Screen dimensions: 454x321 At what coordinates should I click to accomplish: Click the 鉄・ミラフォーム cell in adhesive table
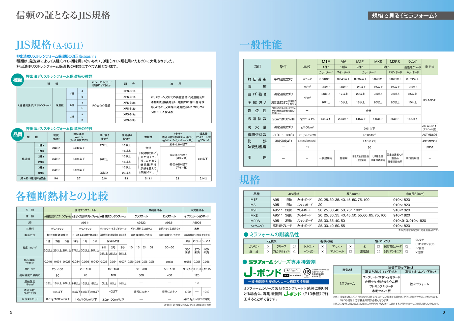coord(419,284)
